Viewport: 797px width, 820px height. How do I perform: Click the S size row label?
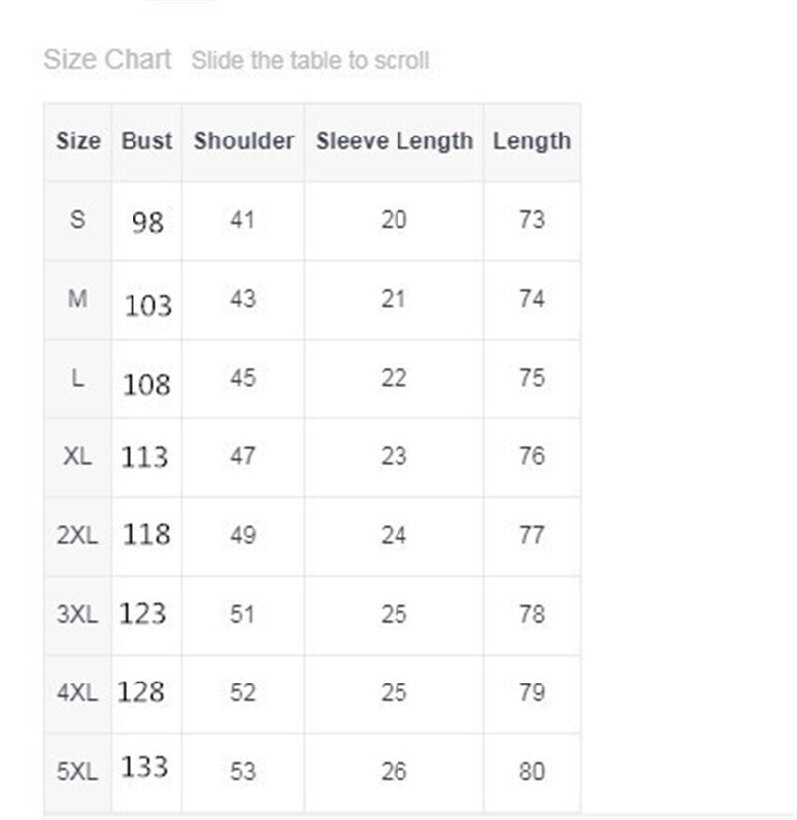click(x=78, y=219)
